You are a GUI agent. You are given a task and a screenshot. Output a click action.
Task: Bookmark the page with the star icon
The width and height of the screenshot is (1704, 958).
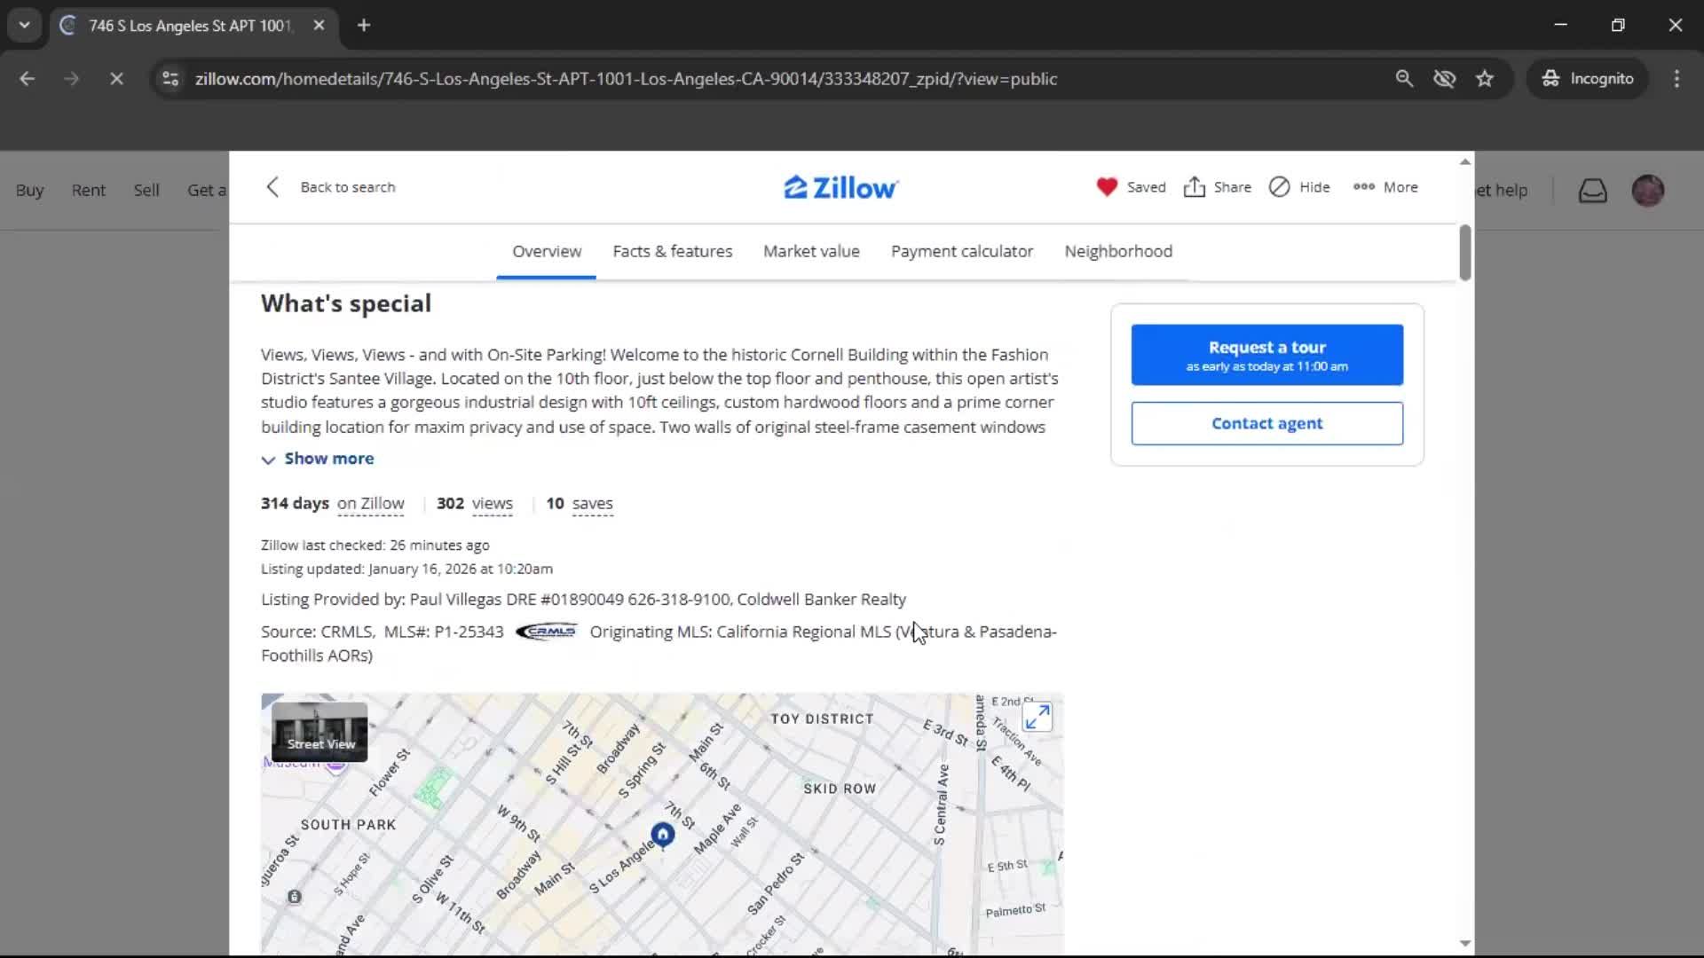point(1485,78)
